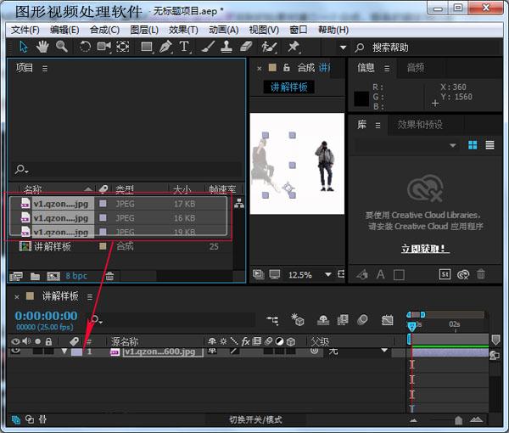Open the 效果(T) menu

point(183,31)
